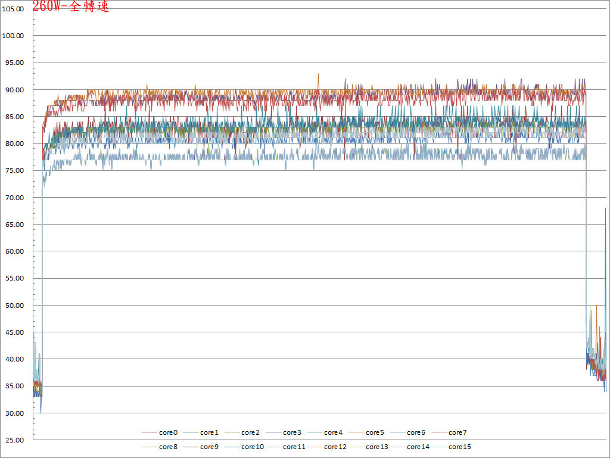This screenshot has height=458, width=610.
Task: Select the core9 legend entry
Action: tap(201, 447)
